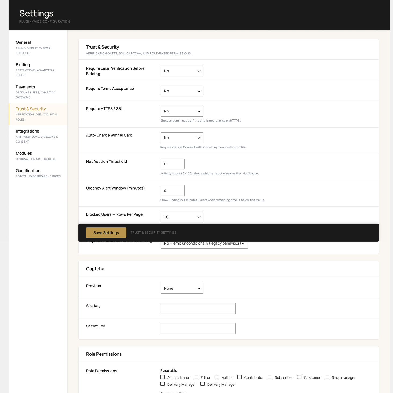Change Blocked Users Rows Per Page dropdown
The height and width of the screenshot is (393, 393).
tap(182, 217)
